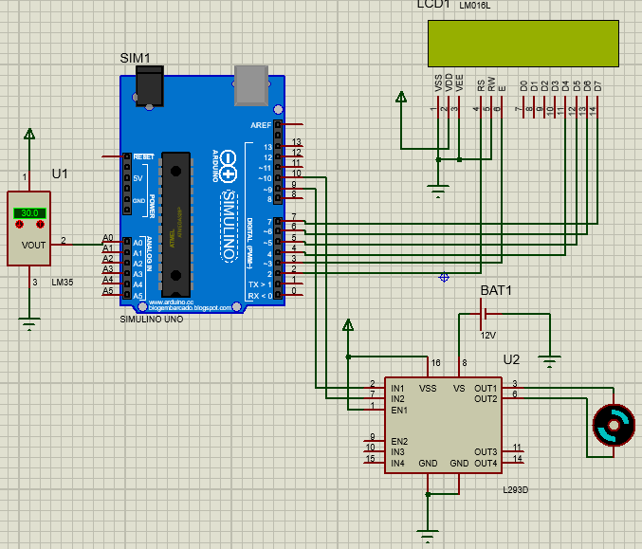
Task: Click the LM35 up-arrow temperature increase button
Action: coord(40,225)
